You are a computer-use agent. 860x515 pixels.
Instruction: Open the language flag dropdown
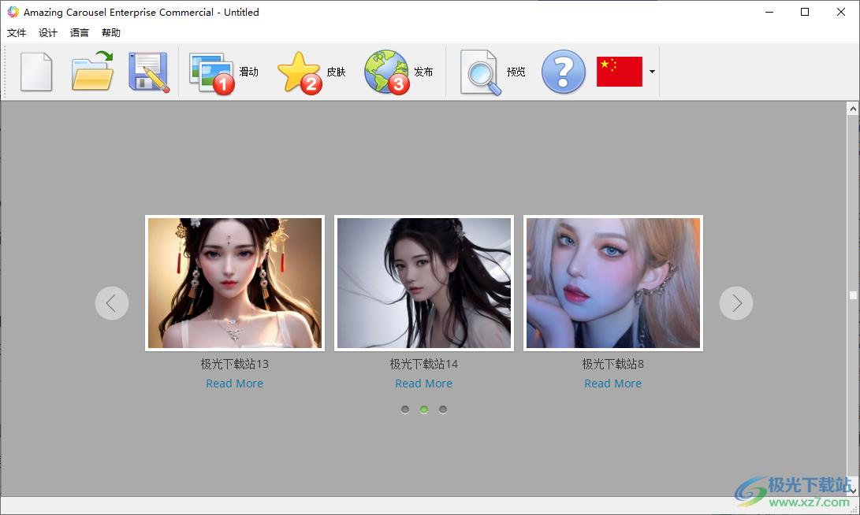[652, 72]
